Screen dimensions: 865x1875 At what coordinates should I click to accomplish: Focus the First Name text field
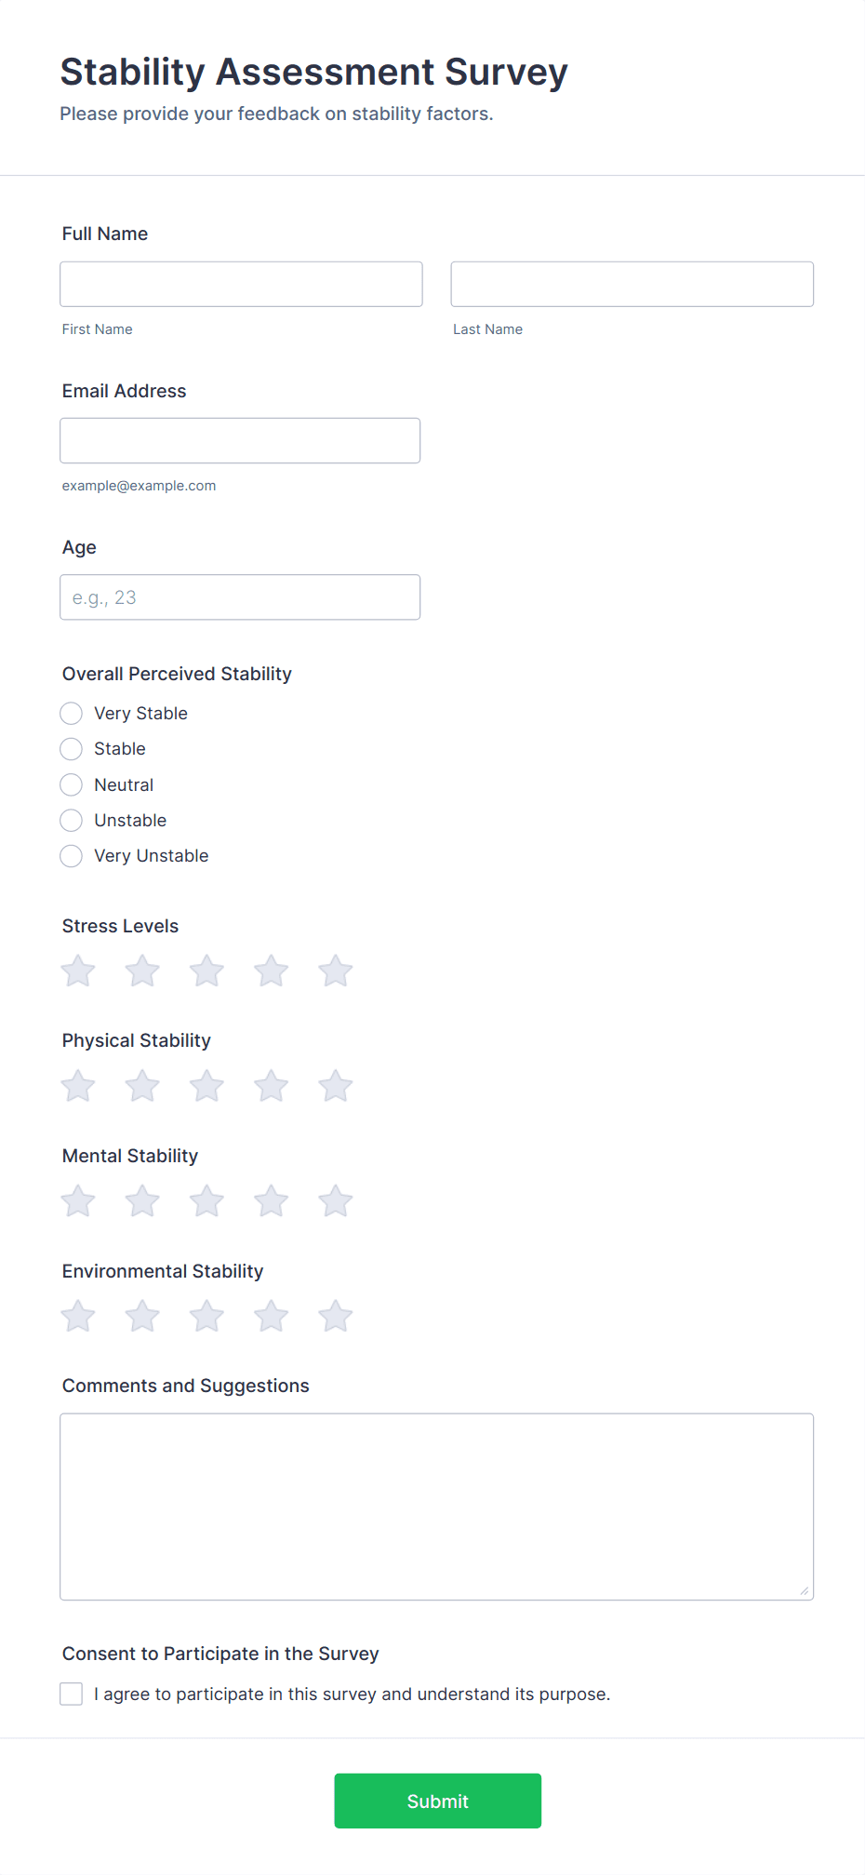pos(241,284)
